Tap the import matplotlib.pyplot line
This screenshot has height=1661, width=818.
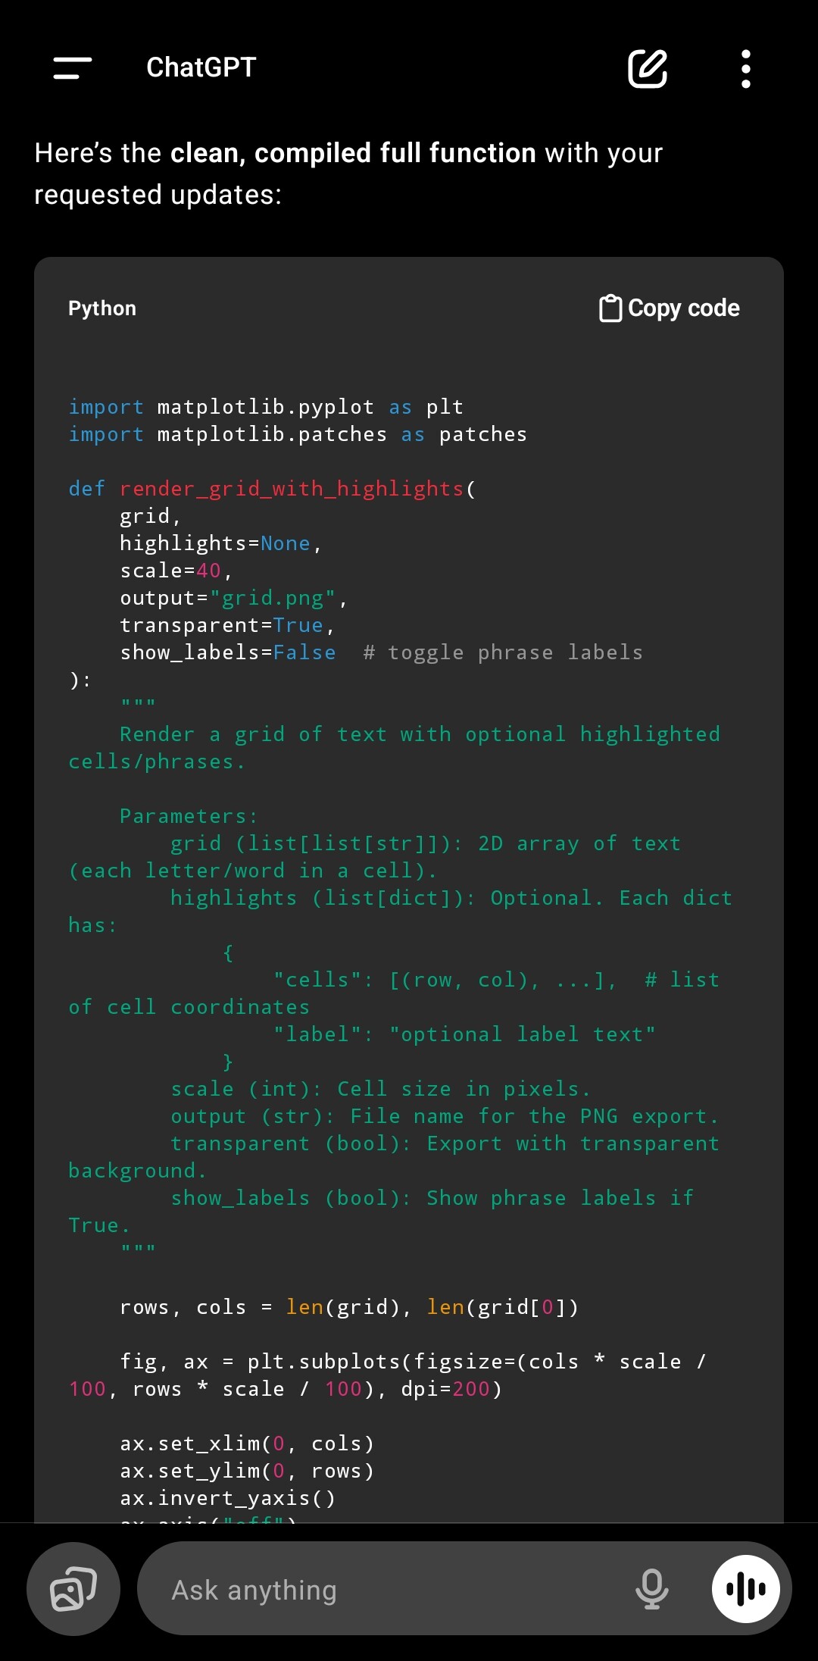click(265, 407)
